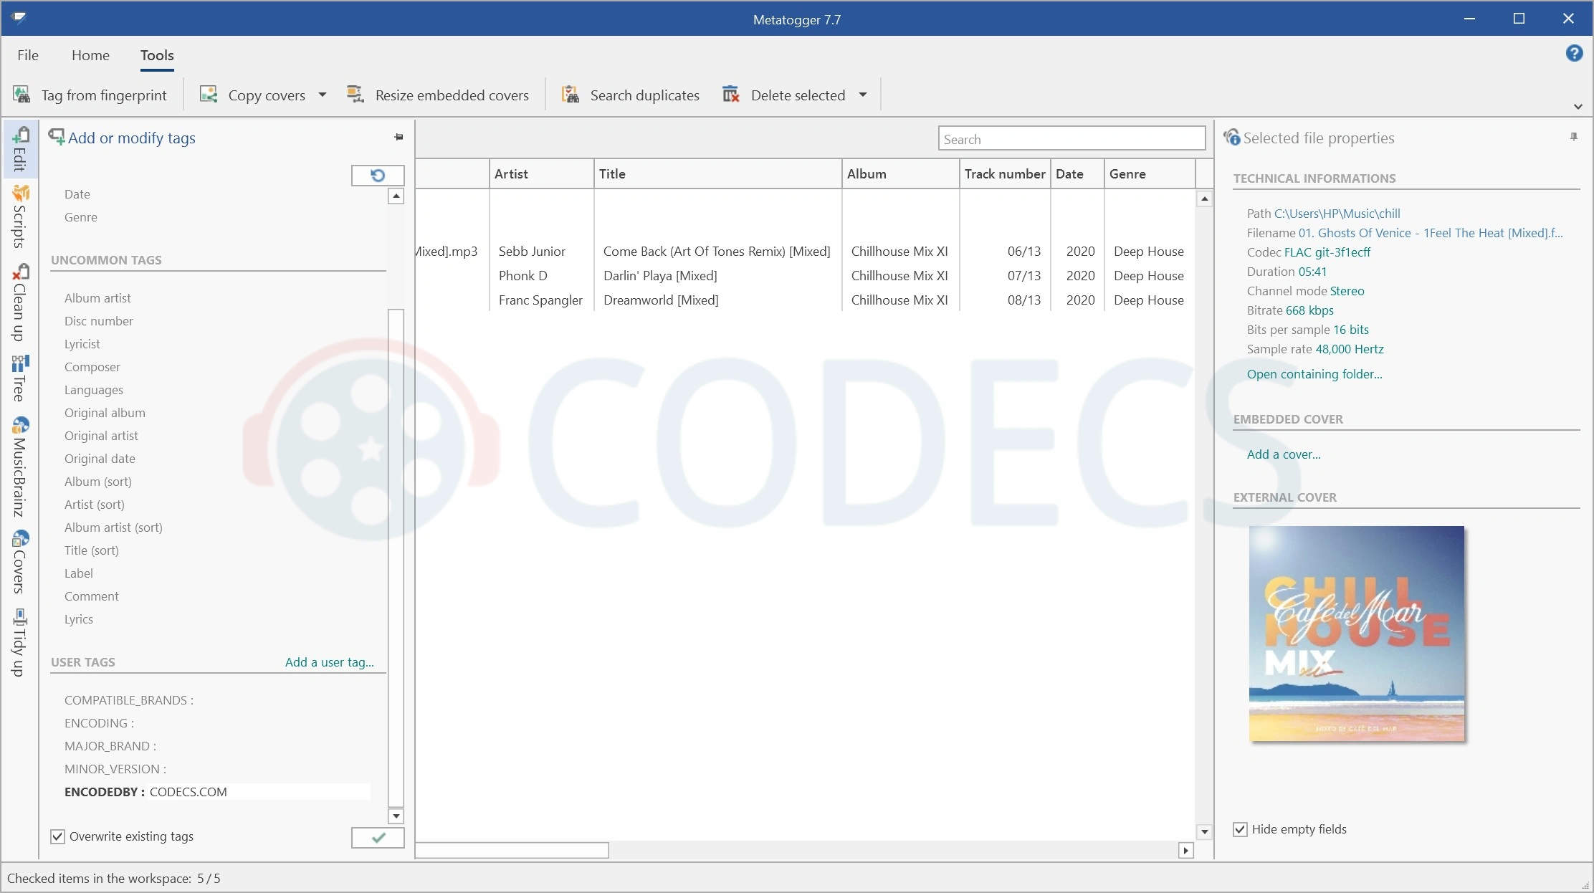
Task: Select the Lyrics tag field
Action: tap(78, 619)
